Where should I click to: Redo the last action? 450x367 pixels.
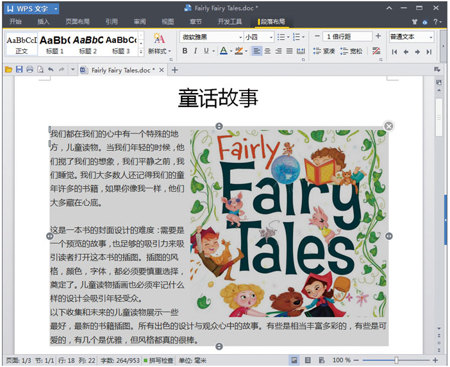click(62, 69)
